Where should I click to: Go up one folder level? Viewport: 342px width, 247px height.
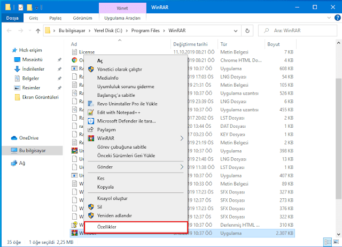(x=38, y=31)
